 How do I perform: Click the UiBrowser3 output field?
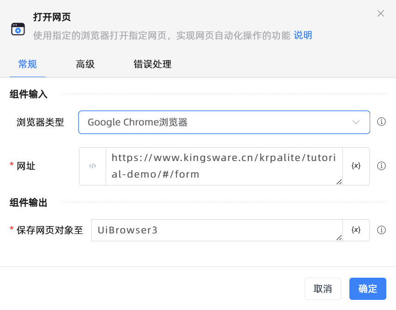tap(217, 230)
